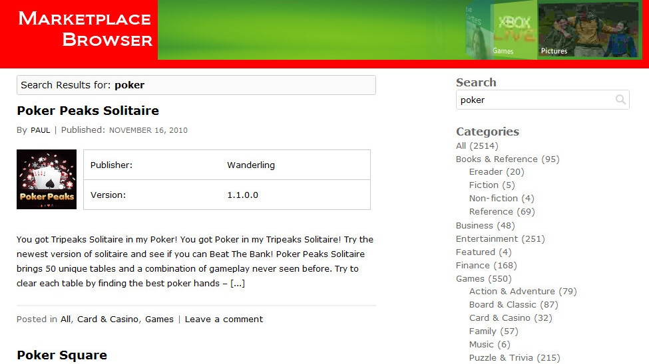Viewport: 649px width, 364px height.
Task: Focus the sidebar search input field
Action: click(x=535, y=100)
